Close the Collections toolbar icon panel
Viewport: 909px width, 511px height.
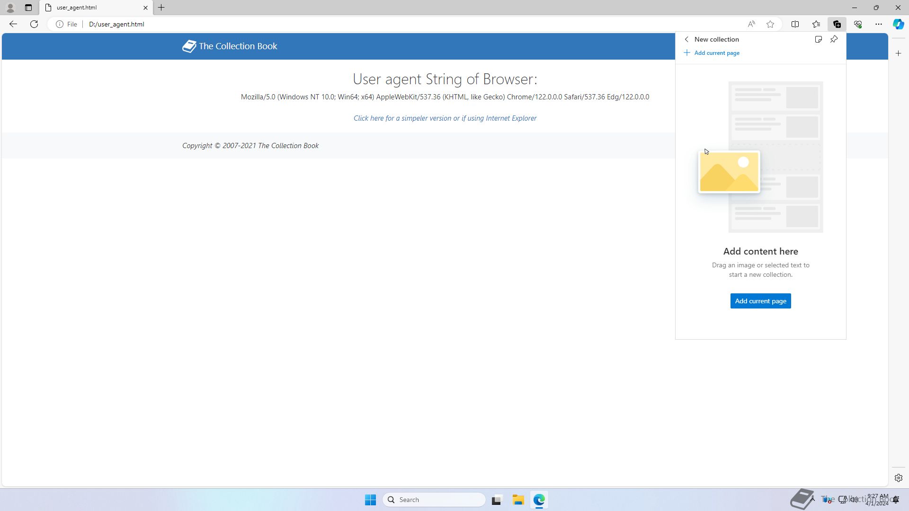point(837,24)
